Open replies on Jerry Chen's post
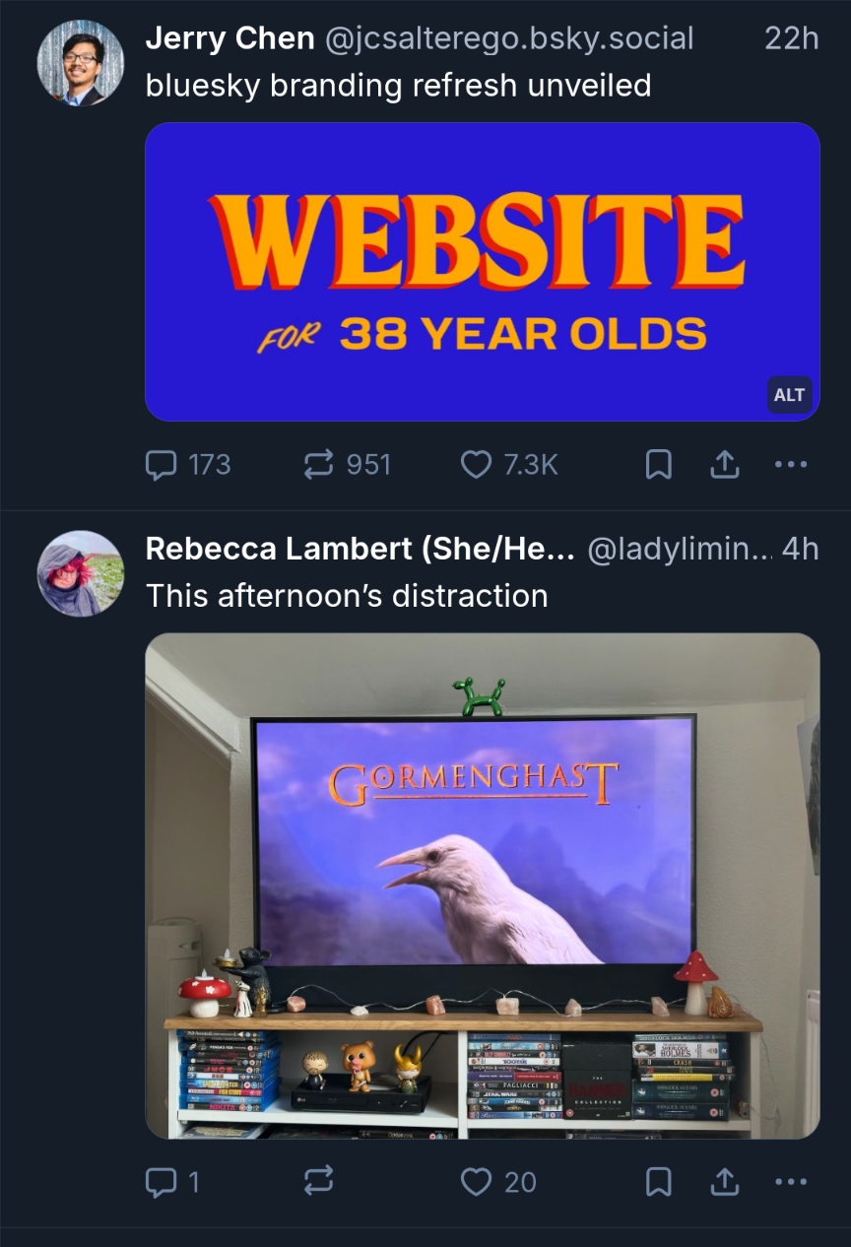Image resolution: width=851 pixels, height=1247 pixels. [187, 464]
